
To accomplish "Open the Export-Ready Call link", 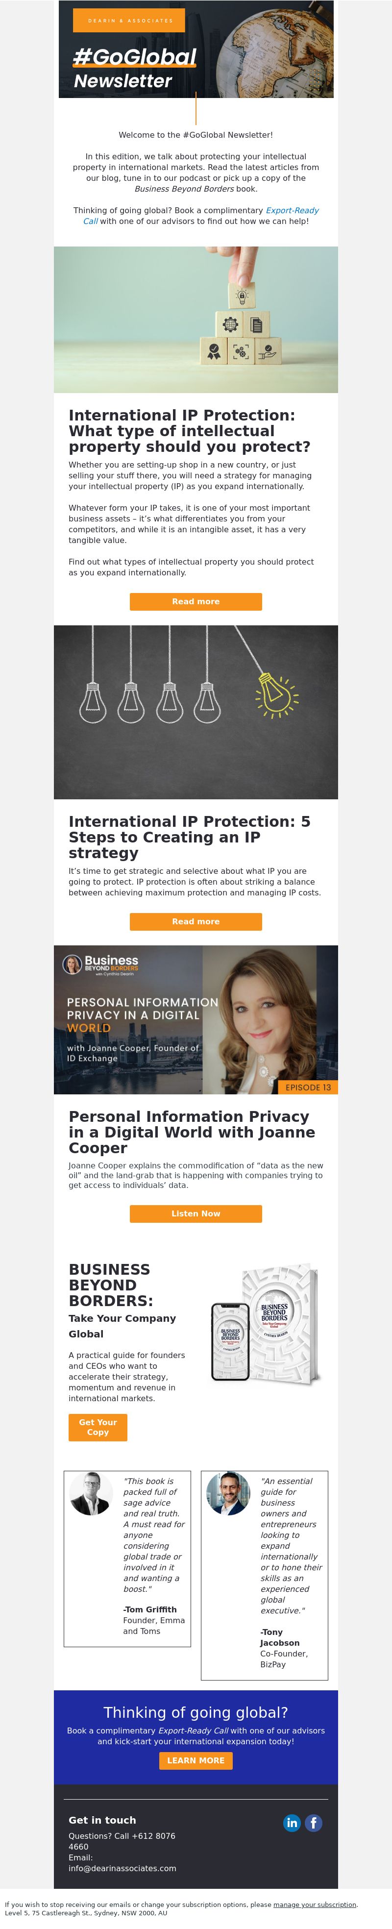I will 200,216.
